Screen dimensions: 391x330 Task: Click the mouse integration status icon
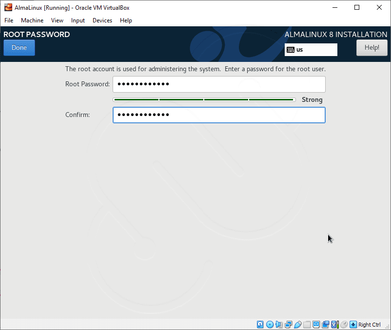(x=344, y=324)
